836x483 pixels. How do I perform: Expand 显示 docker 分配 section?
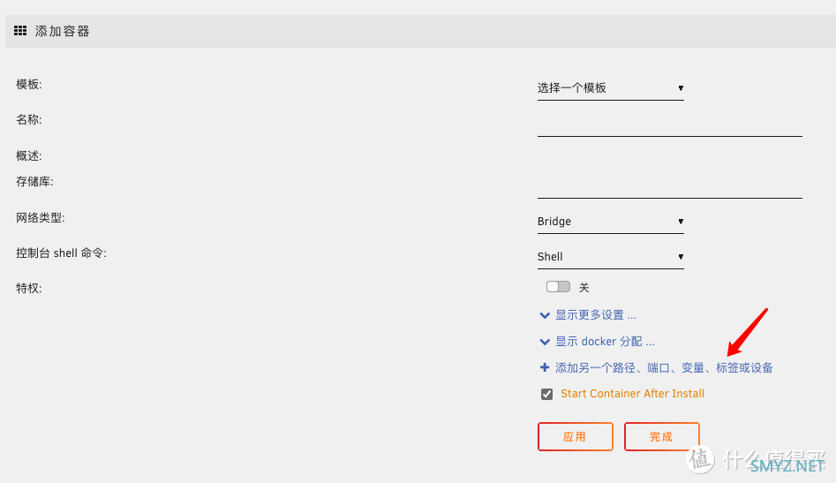[x=597, y=342]
